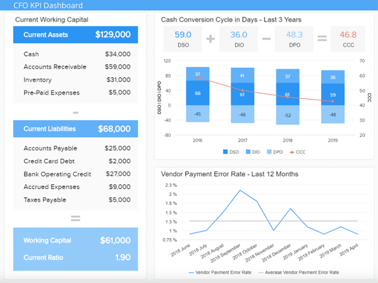This screenshot has height=283, width=378.
Task: Click the Current Liabilities $68,000 header
Action: click(x=76, y=129)
